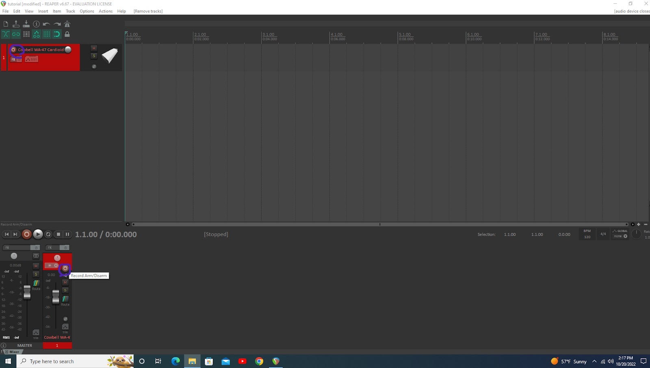650x368 pixels.
Task: Open the Actions menu
Action: coord(106,11)
